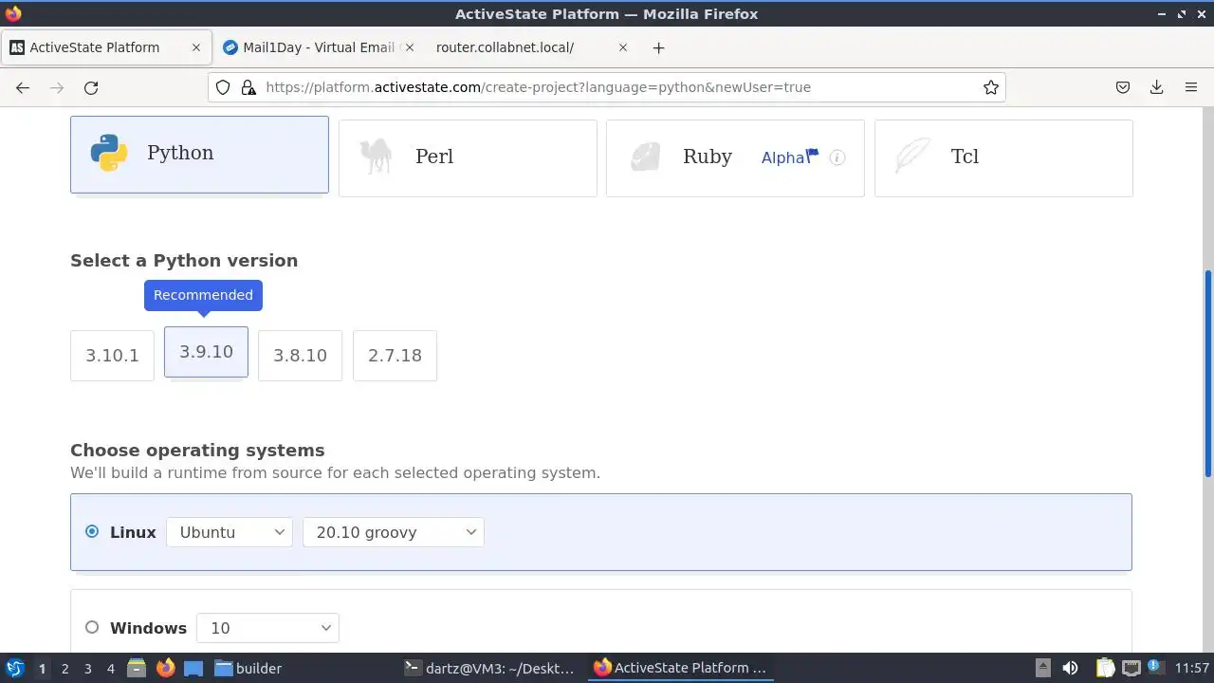Click the page vertical scrollbar
This screenshot has height=683, width=1214.
coord(1208,374)
